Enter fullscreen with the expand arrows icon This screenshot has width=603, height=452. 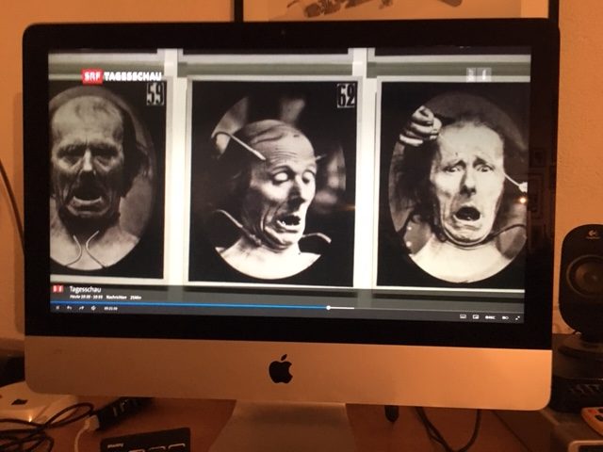[517, 318]
